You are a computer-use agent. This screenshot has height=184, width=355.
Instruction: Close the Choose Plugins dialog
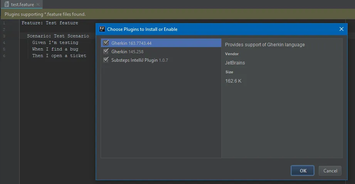[342, 29]
